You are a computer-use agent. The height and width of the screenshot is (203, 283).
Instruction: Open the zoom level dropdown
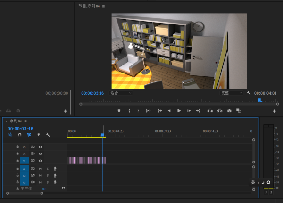(x=121, y=93)
